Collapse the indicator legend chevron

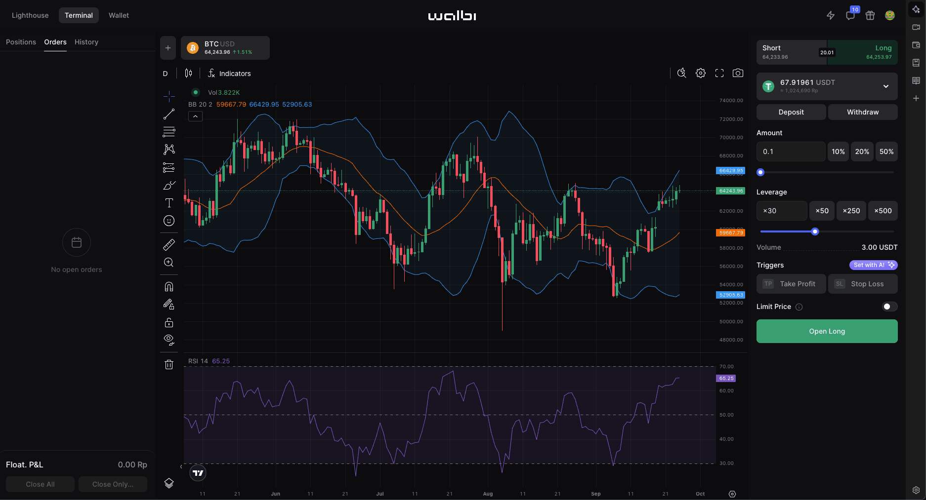(195, 116)
